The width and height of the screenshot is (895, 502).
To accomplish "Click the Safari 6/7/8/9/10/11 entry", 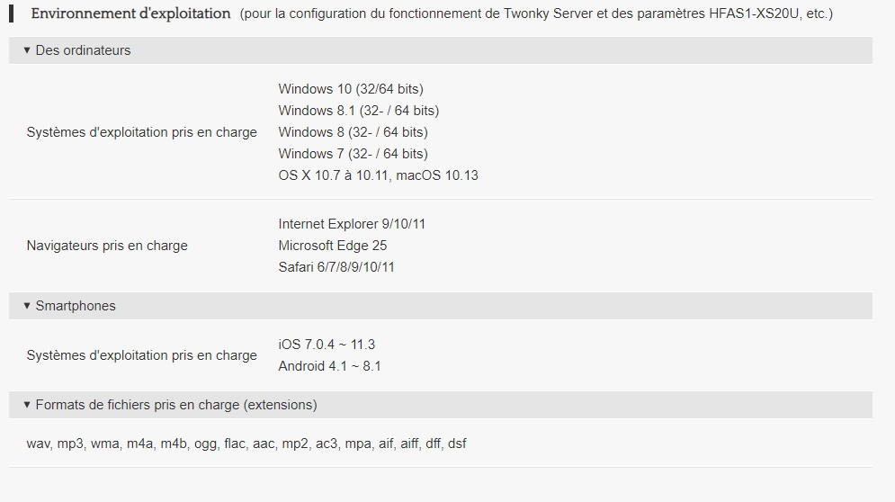I will [336, 267].
